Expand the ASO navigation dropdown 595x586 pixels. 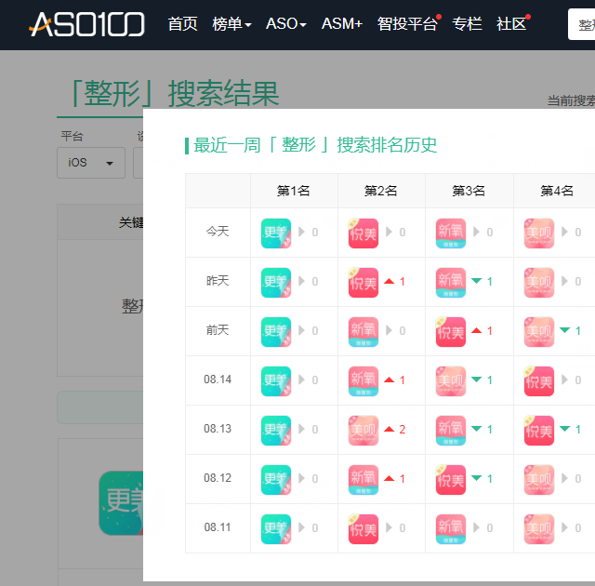[x=285, y=24]
